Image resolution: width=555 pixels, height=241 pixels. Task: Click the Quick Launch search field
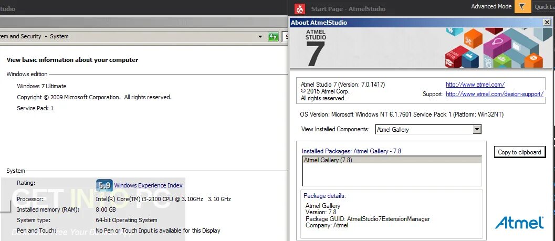(544, 7)
